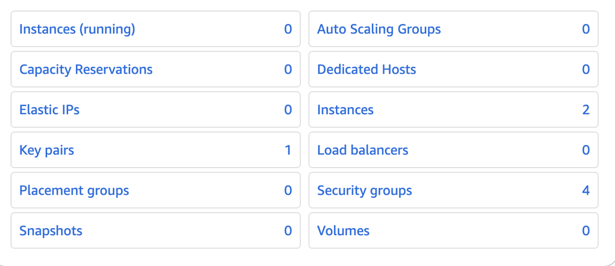The image size is (615, 266).
Task: Click the count 0 beside Instances (running)
Action: (288, 29)
